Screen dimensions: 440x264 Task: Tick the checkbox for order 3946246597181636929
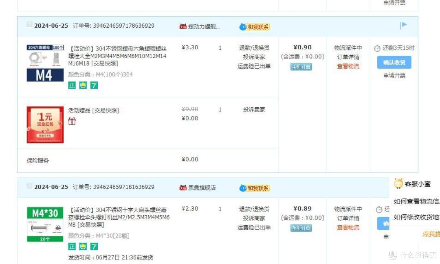[x=29, y=186]
